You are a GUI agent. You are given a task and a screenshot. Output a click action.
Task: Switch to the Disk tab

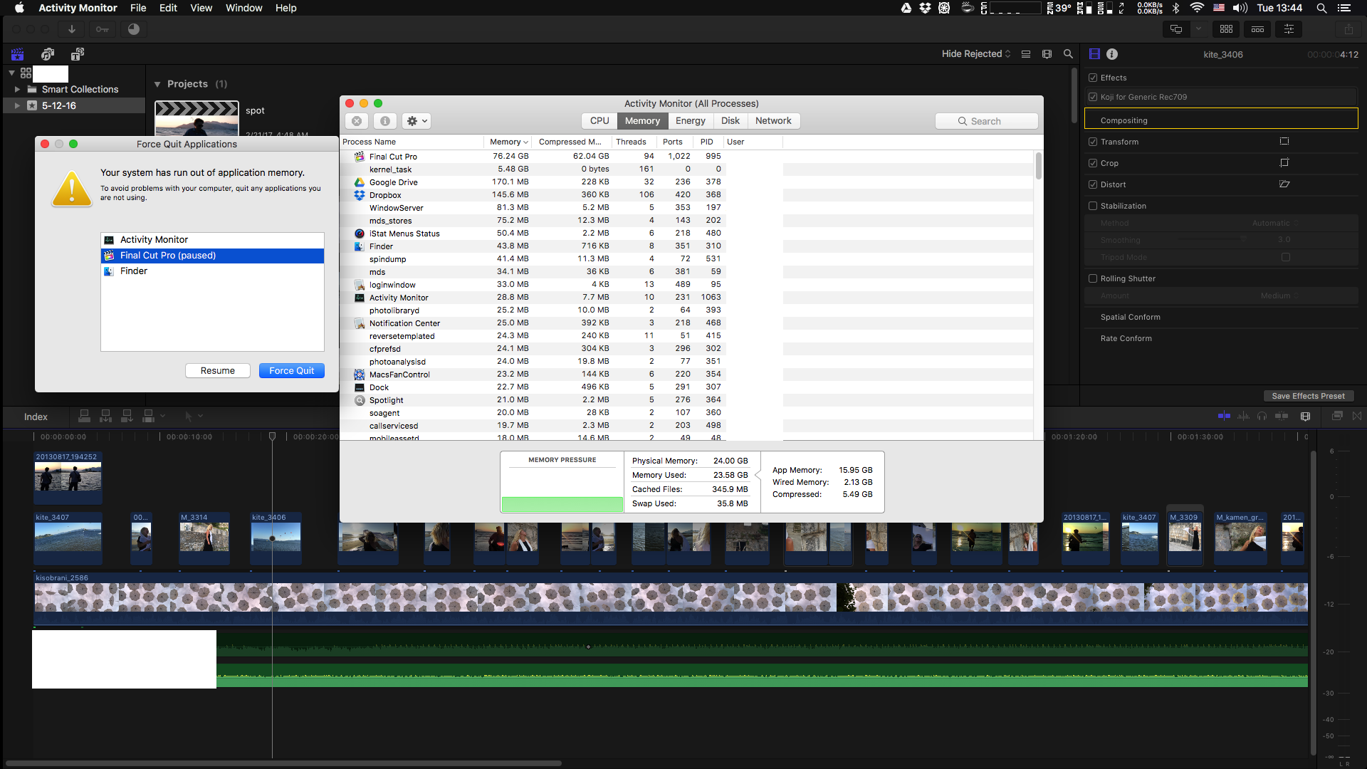[x=730, y=121]
